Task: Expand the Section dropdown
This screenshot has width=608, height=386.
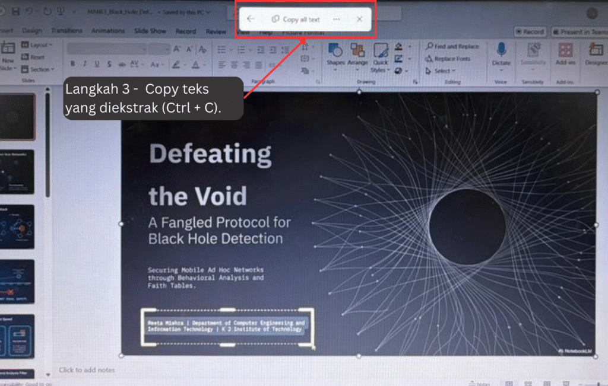Action: (36, 69)
